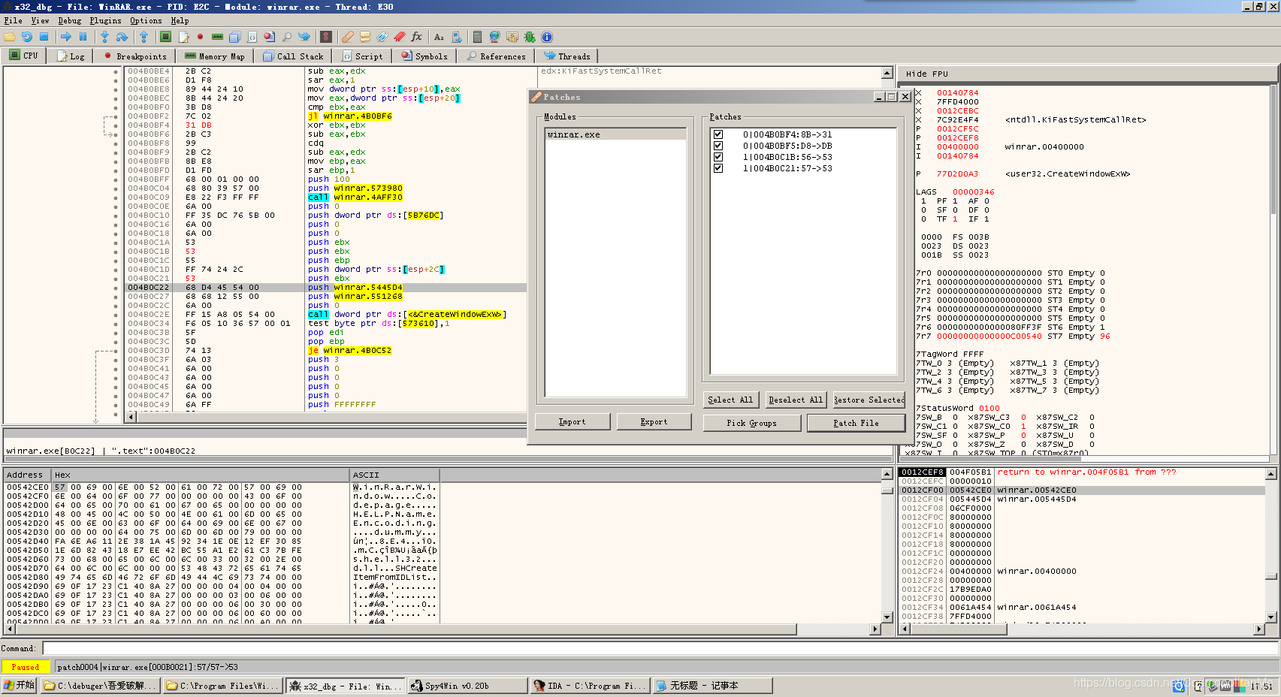Select disassembly row 004B0C22 push winrar.5445D4
This screenshot has width=1281, height=697.
pyautogui.click(x=325, y=288)
